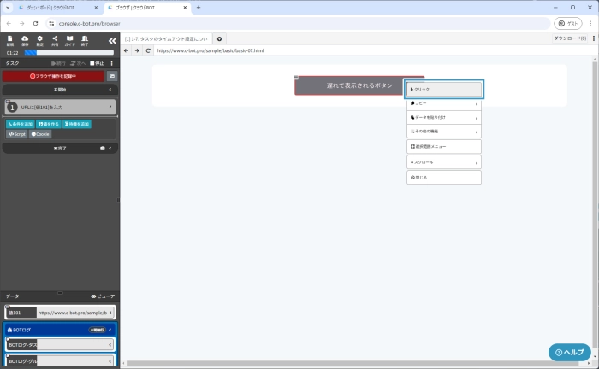
Task: Click the 終了 (exit) icon
Action: click(85, 40)
